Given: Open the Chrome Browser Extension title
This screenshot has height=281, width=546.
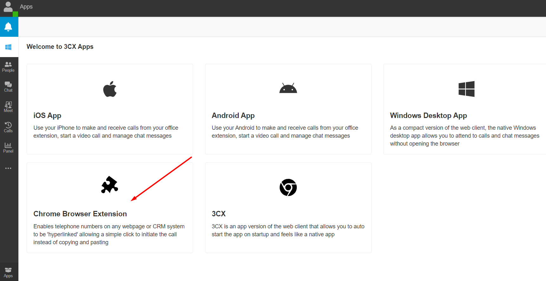Looking at the screenshot, I should [80, 214].
